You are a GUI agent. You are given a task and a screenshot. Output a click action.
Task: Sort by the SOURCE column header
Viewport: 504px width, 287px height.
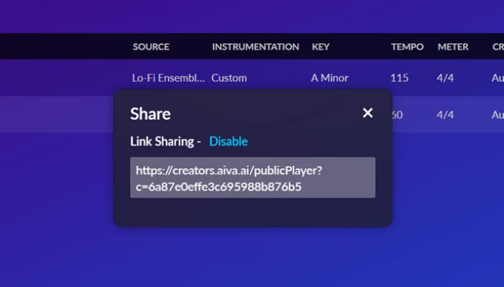click(151, 47)
